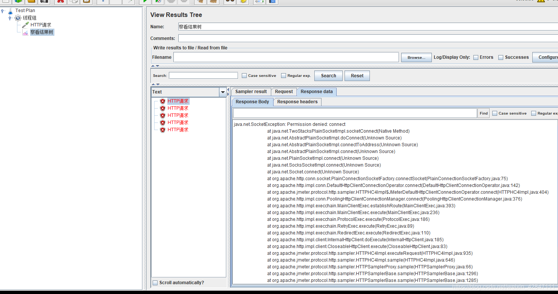Select Test Plan in the tree
Image resolution: width=558 pixels, height=294 pixels.
pyautogui.click(x=25, y=11)
